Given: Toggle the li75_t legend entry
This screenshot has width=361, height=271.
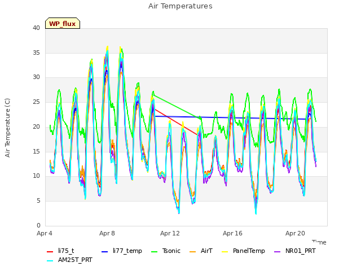Looking at the screenshot, I should [x=60, y=251].
